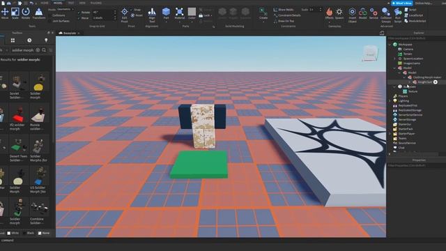446x251 pixels.
Task: Open the Toolbox grid view icon
Action: [13, 40]
